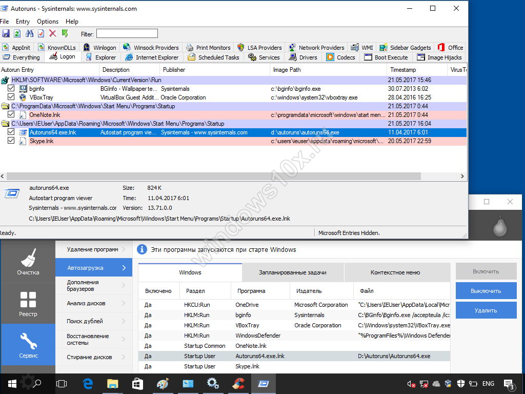Expand the Удаление программ menu arrow
This screenshot has height=394, width=525.
pos(124,250)
